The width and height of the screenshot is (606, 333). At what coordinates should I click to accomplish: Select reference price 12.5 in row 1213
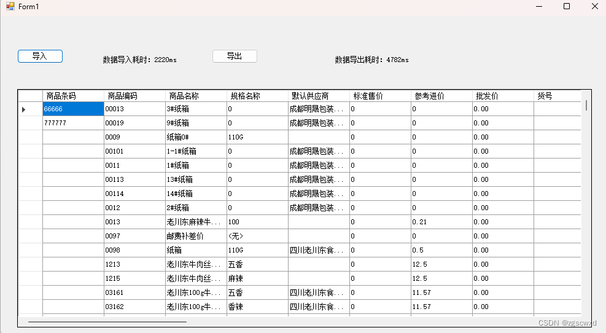pos(441,264)
